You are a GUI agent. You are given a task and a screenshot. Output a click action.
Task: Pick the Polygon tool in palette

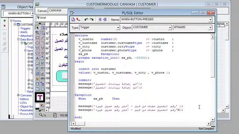pyautogui.click(x=37, y=48)
